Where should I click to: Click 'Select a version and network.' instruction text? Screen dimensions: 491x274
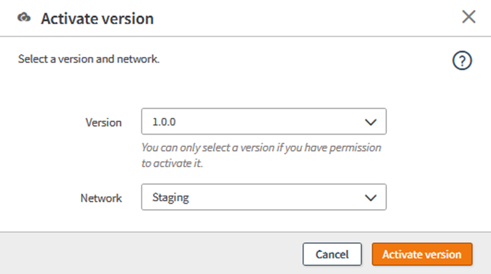click(x=89, y=59)
